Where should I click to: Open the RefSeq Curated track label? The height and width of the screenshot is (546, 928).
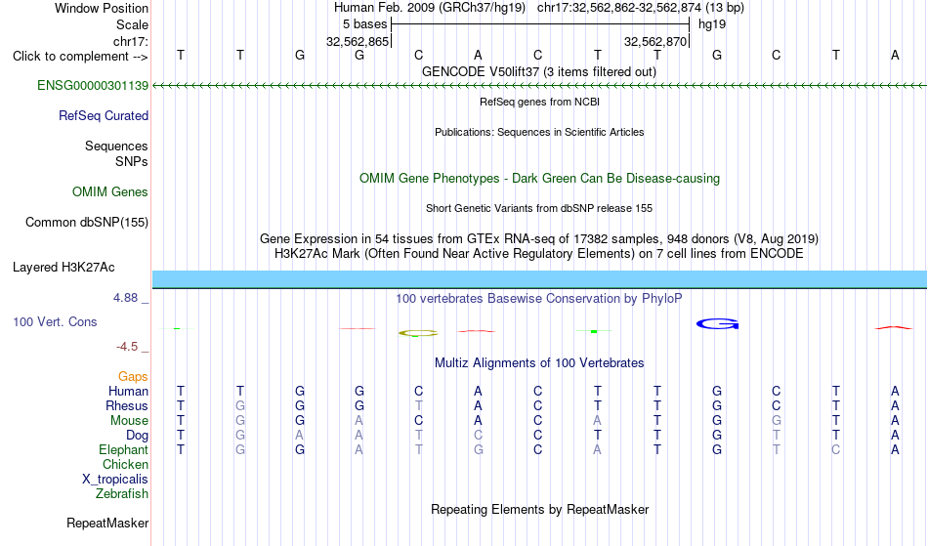click(104, 116)
